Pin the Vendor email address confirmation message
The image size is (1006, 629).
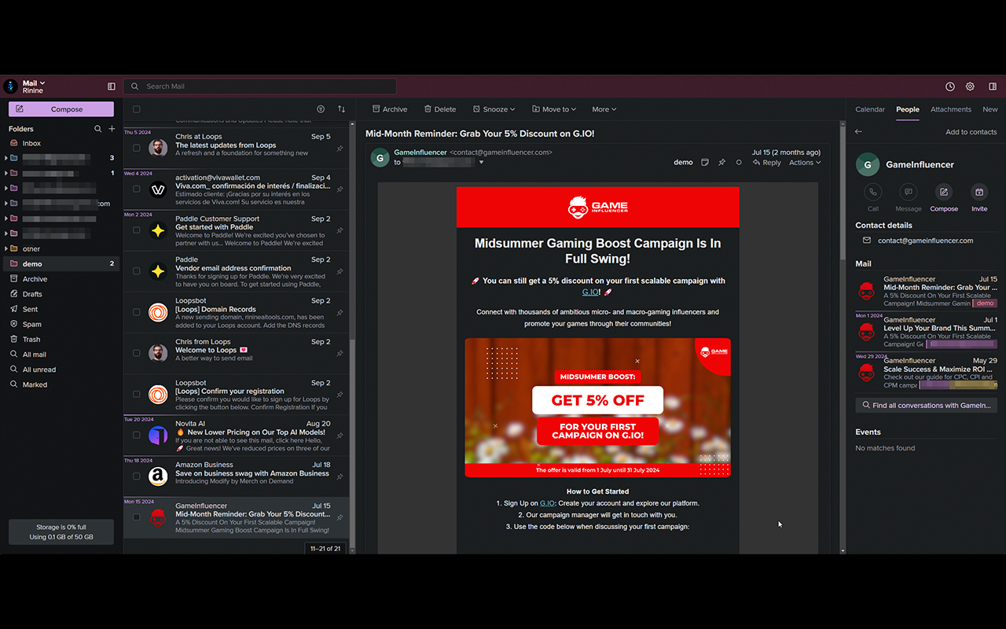pyautogui.click(x=340, y=271)
